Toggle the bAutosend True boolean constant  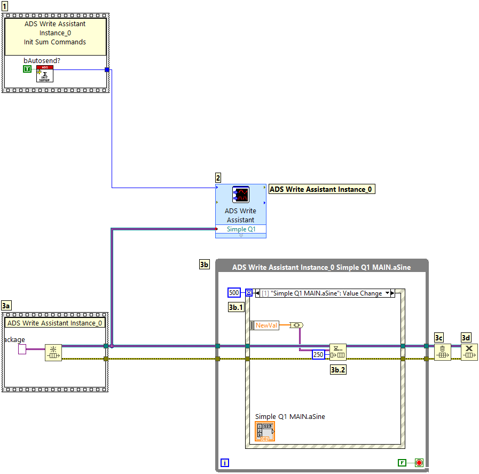click(x=27, y=69)
